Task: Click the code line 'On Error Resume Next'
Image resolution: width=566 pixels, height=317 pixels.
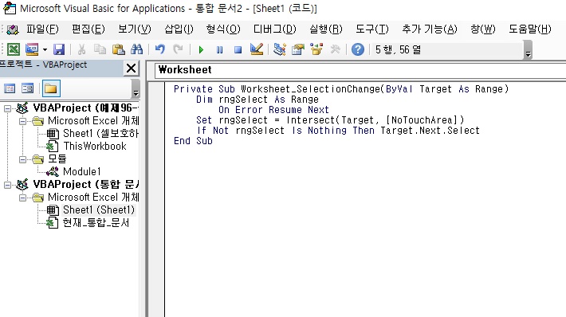Action: coord(273,110)
